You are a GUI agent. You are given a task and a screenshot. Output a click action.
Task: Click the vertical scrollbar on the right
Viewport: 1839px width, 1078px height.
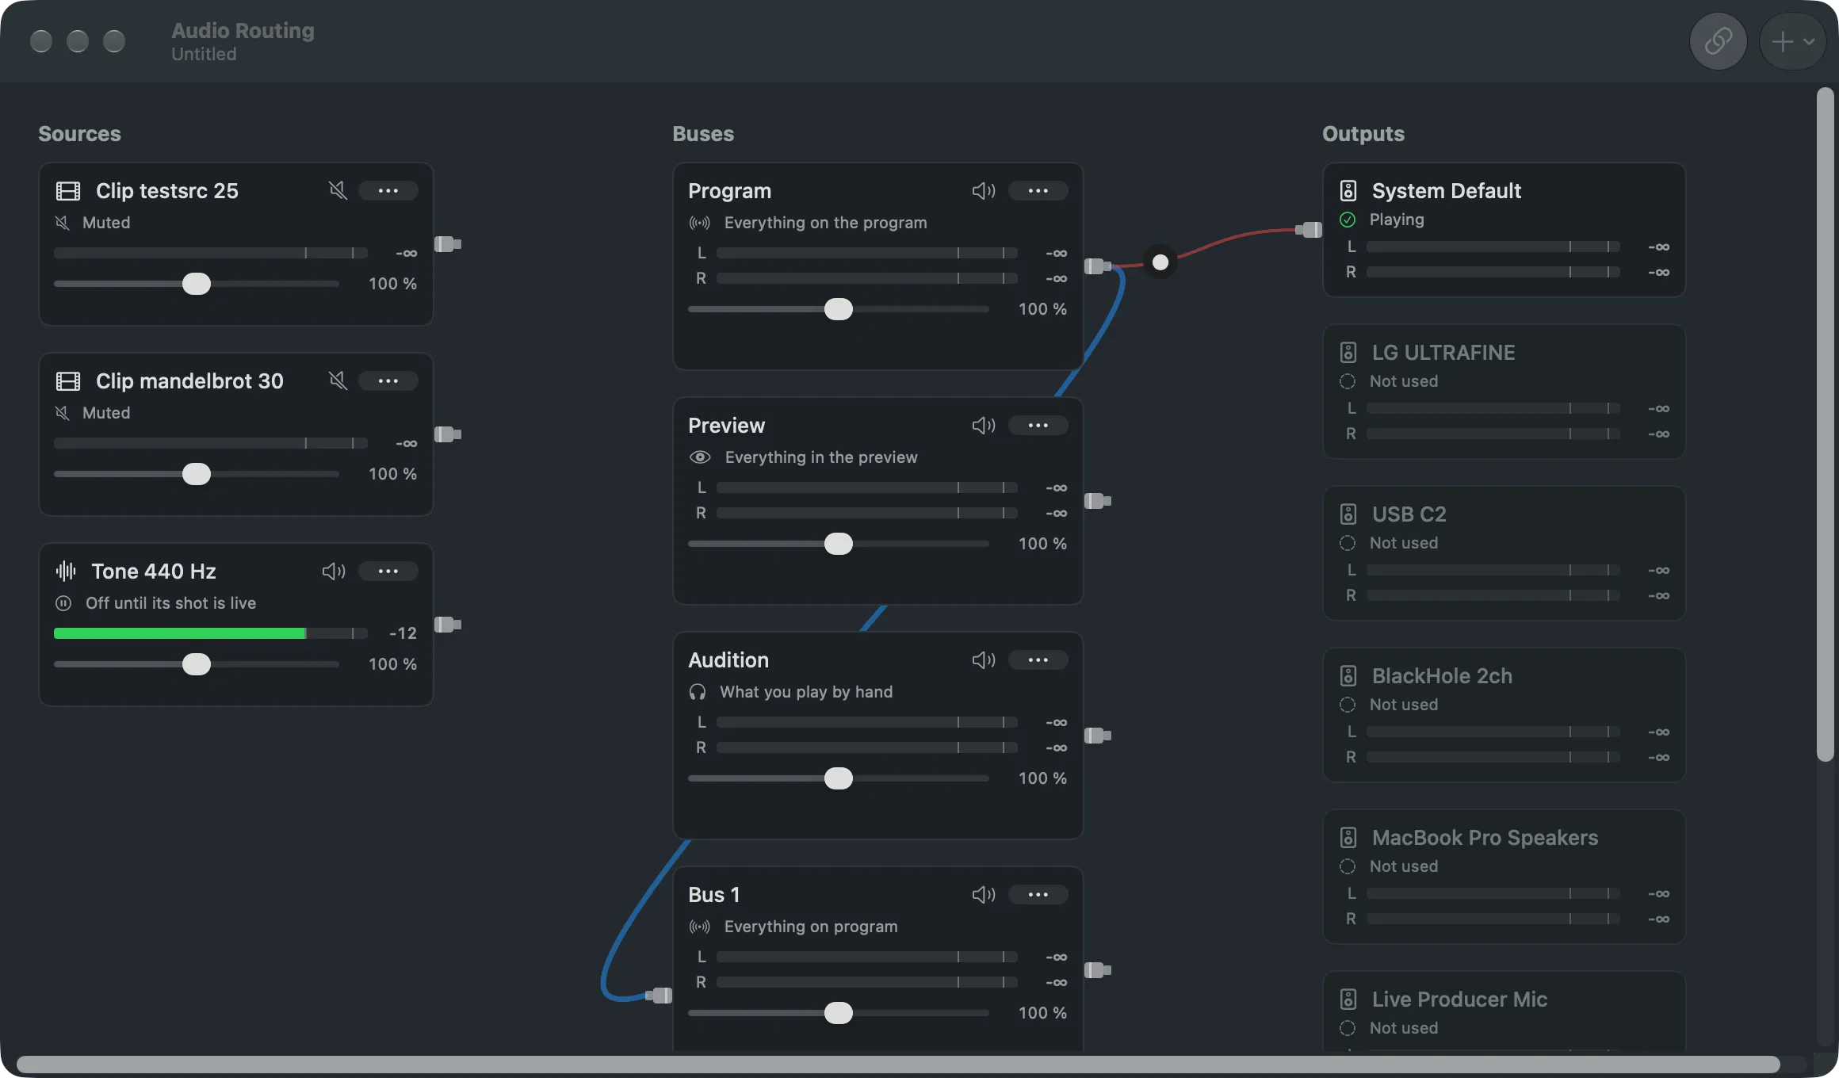tap(1826, 424)
